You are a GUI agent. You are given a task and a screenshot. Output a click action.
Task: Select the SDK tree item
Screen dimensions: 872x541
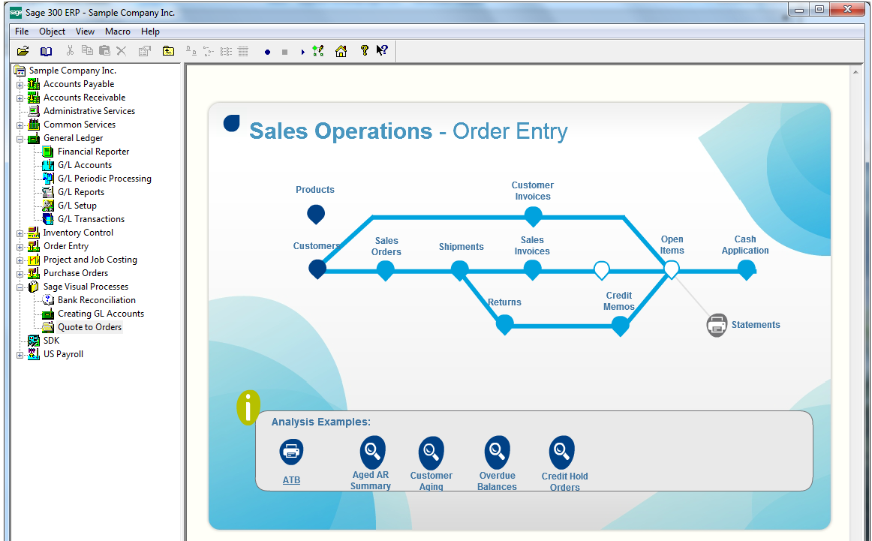51,340
